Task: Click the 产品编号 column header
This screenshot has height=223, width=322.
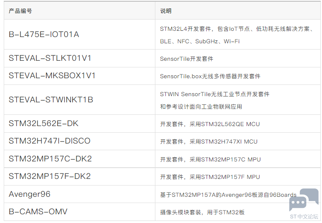Action: (x=20, y=11)
